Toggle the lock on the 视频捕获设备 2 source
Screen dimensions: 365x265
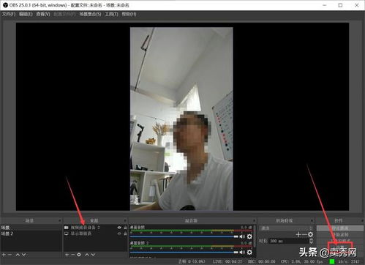pyautogui.click(x=125, y=228)
